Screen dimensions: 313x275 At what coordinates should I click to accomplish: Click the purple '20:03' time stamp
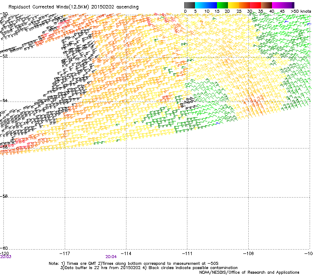click(x=6, y=257)
